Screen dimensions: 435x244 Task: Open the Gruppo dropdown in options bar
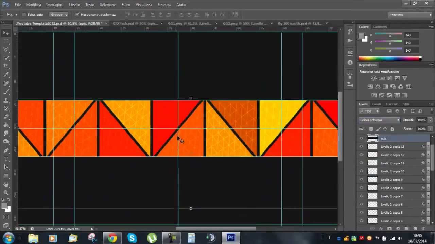pos(59,15)
